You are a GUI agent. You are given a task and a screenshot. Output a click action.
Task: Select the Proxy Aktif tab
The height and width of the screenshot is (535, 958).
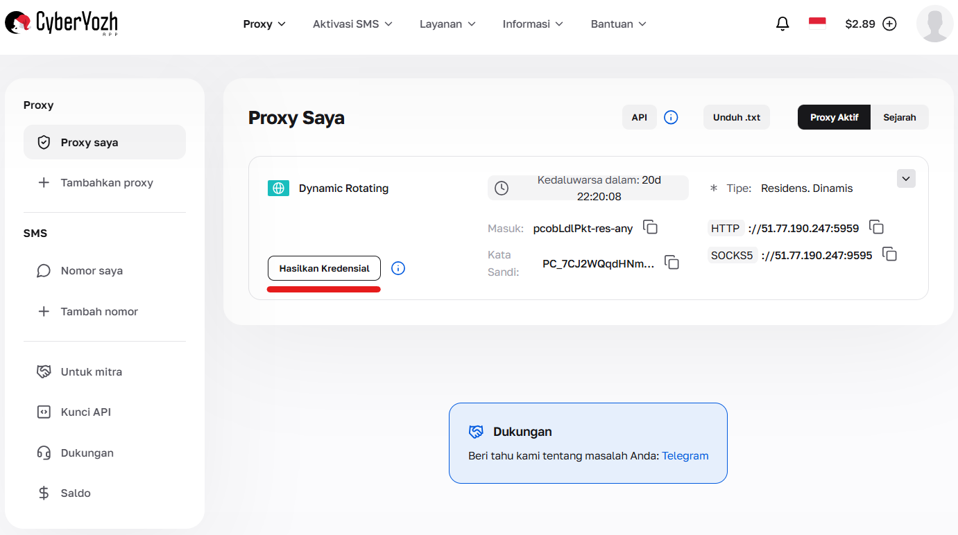pos(833,117)
